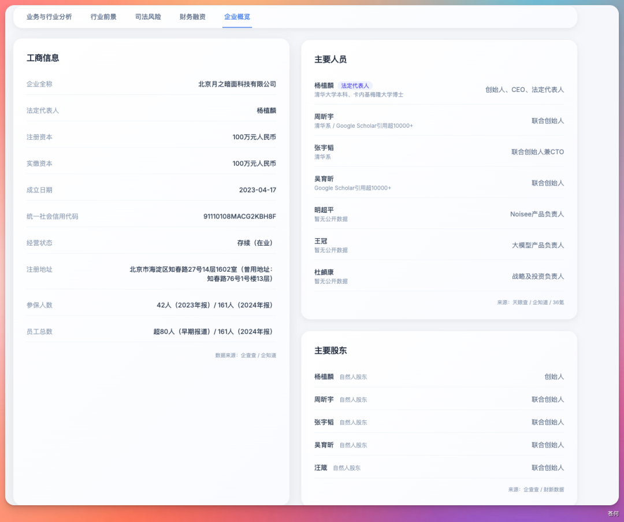Click the status 存续（在业）
Image resolution: width=624 pixels, height=522 pixels.
tap(255, 243)
